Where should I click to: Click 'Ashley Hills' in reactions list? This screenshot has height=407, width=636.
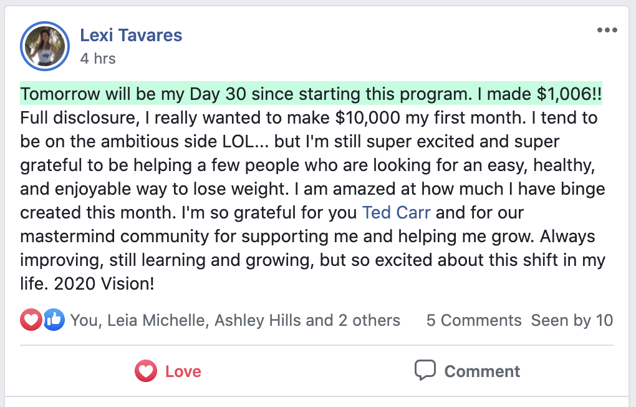(258, 320)
